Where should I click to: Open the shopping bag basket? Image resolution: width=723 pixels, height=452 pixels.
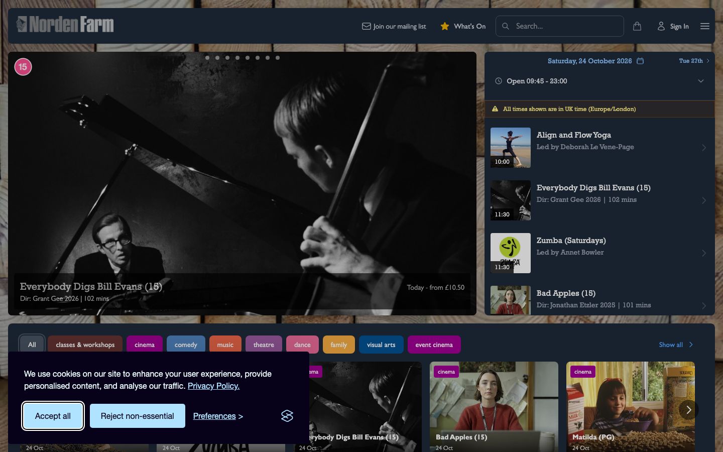coord(637,26)
